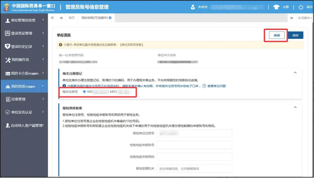Image resolution: width=314 pixels, height=178 pixels.
Task: Click the 检验检疫申报密码 input field
Action: (194, 157)
